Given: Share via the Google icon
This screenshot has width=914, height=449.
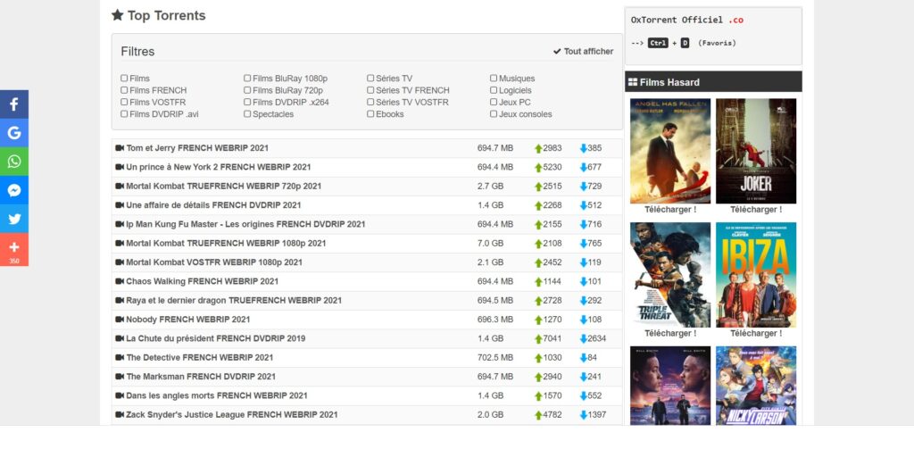Looking at the screenshot, I should [x=14, y=133].
